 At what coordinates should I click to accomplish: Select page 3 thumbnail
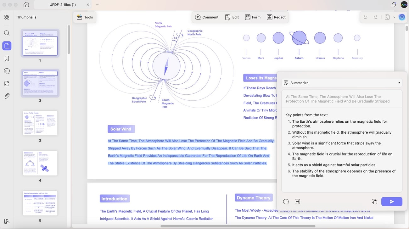(x=40, y=123)
